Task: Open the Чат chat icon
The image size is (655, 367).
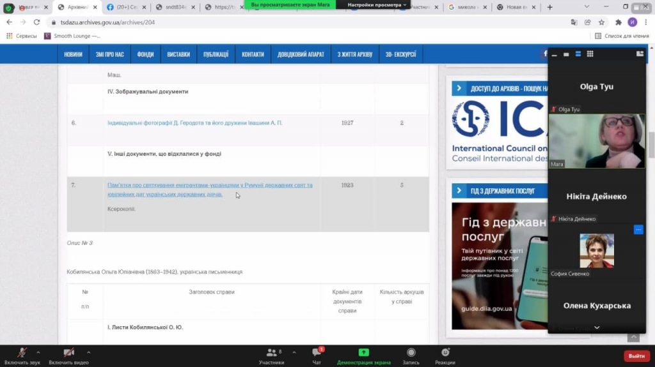Action: pyautogui.click(x=317, y=353)
